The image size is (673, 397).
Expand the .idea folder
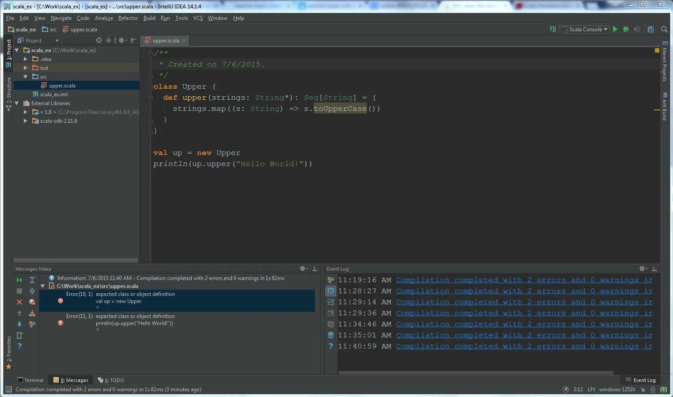tap(26, 59)
